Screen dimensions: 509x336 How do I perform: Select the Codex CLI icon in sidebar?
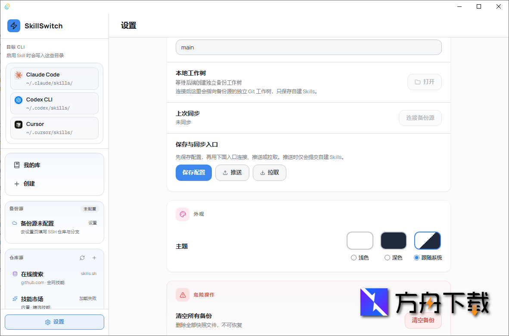19,100
